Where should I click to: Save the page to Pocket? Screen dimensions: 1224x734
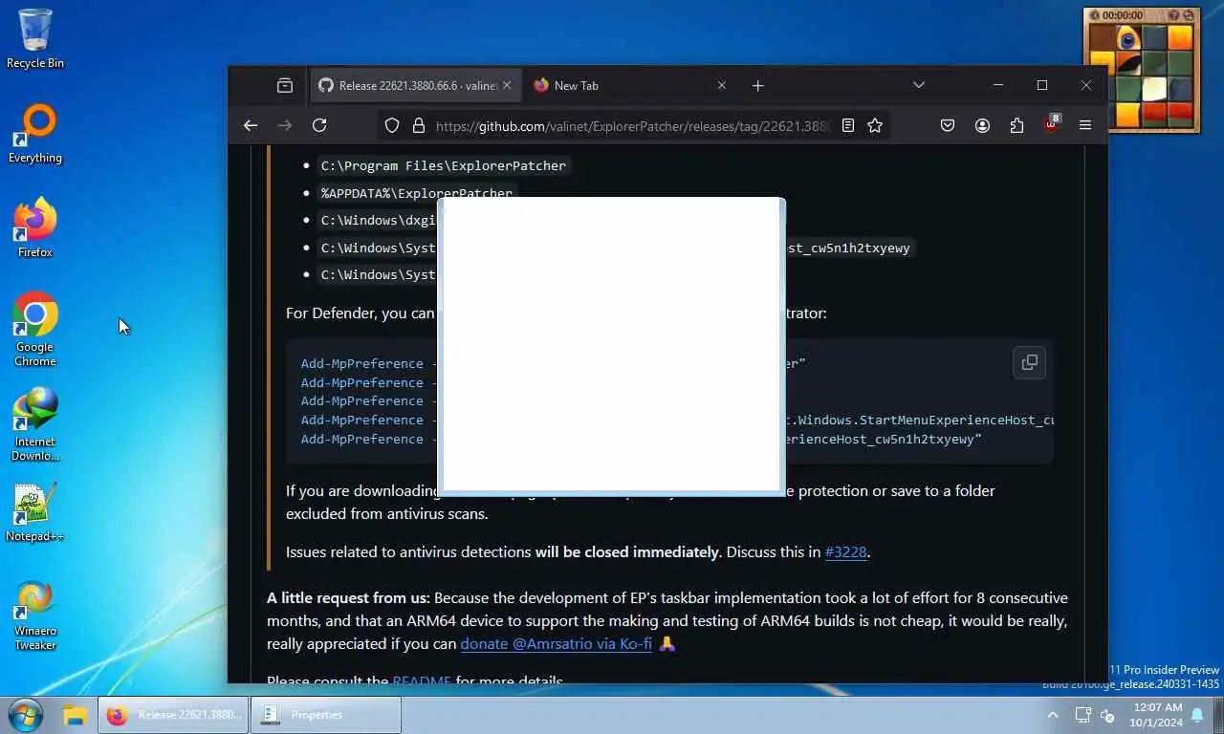pos(948,125)
